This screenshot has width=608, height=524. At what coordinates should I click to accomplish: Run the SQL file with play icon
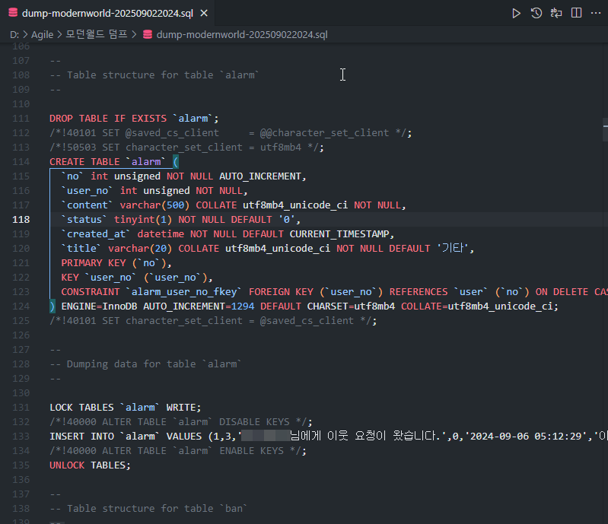tap(517, 13)
